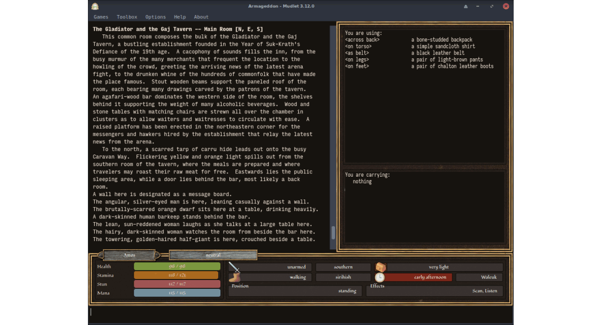Click the unarmed weapon status field

[275, 267]
